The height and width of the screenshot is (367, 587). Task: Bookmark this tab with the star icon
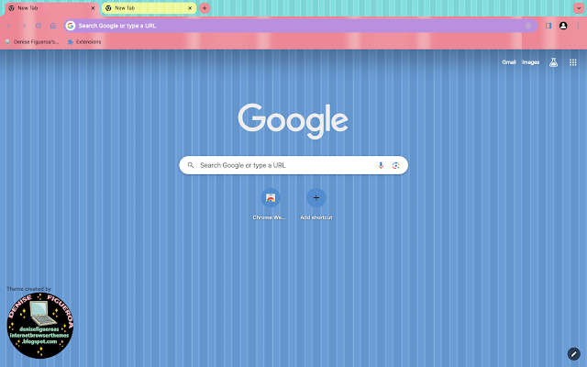528,26
